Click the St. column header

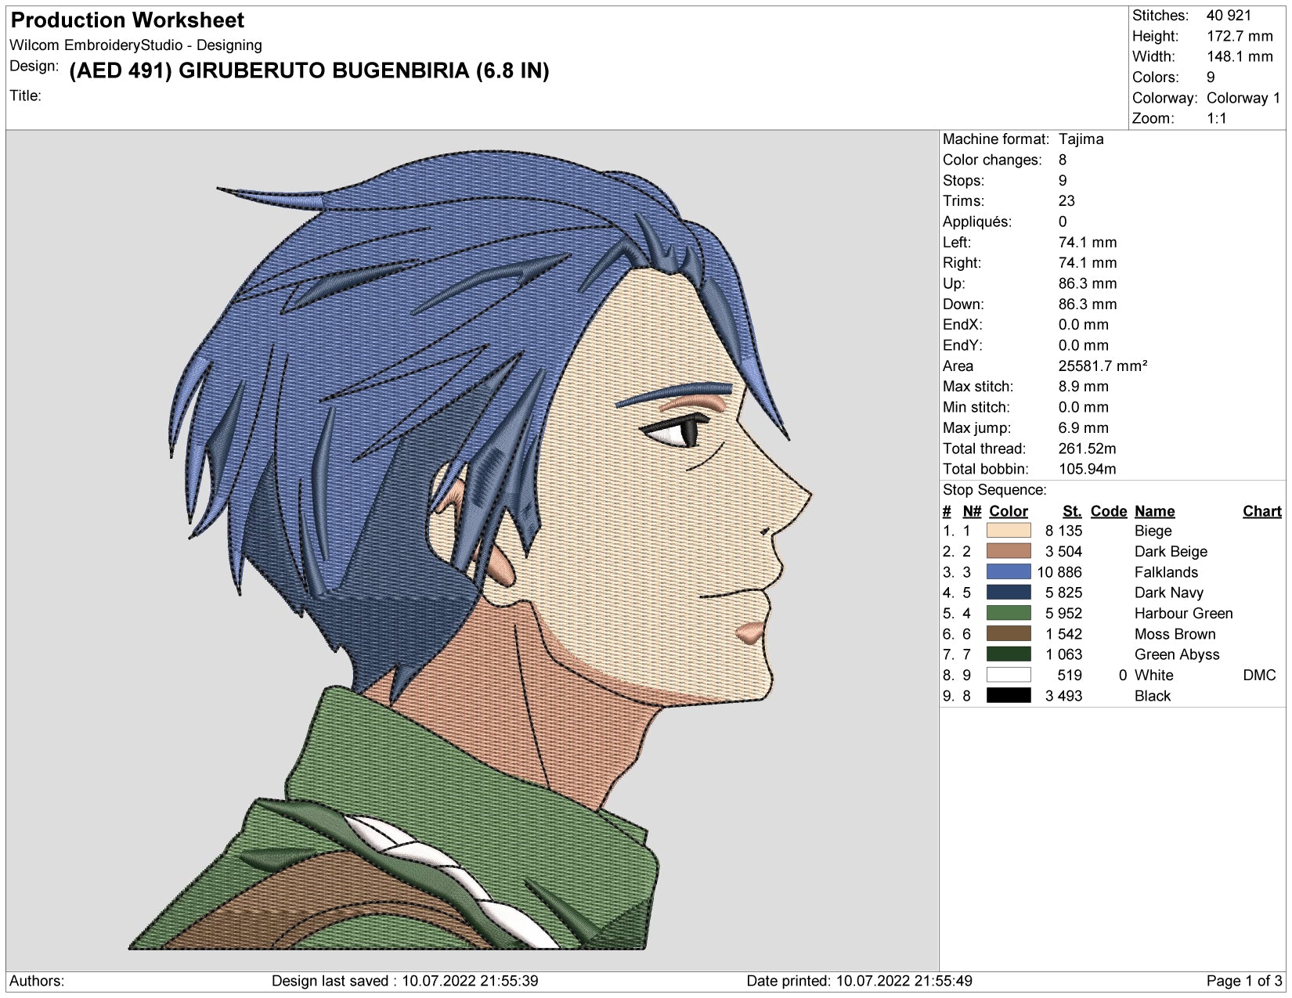point(1072,511)
